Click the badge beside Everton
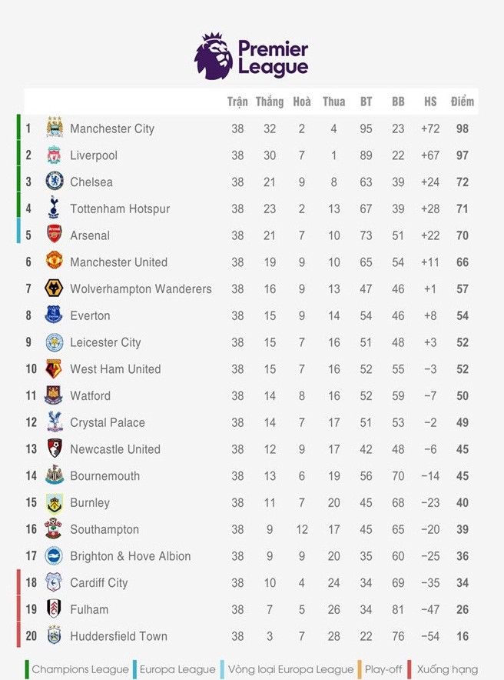The height and width of the screenshot is (680, 504). (54, 315)
